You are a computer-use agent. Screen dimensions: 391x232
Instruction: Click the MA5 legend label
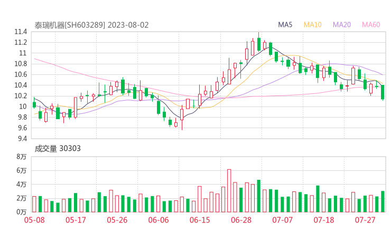click(x=285, y=25)
